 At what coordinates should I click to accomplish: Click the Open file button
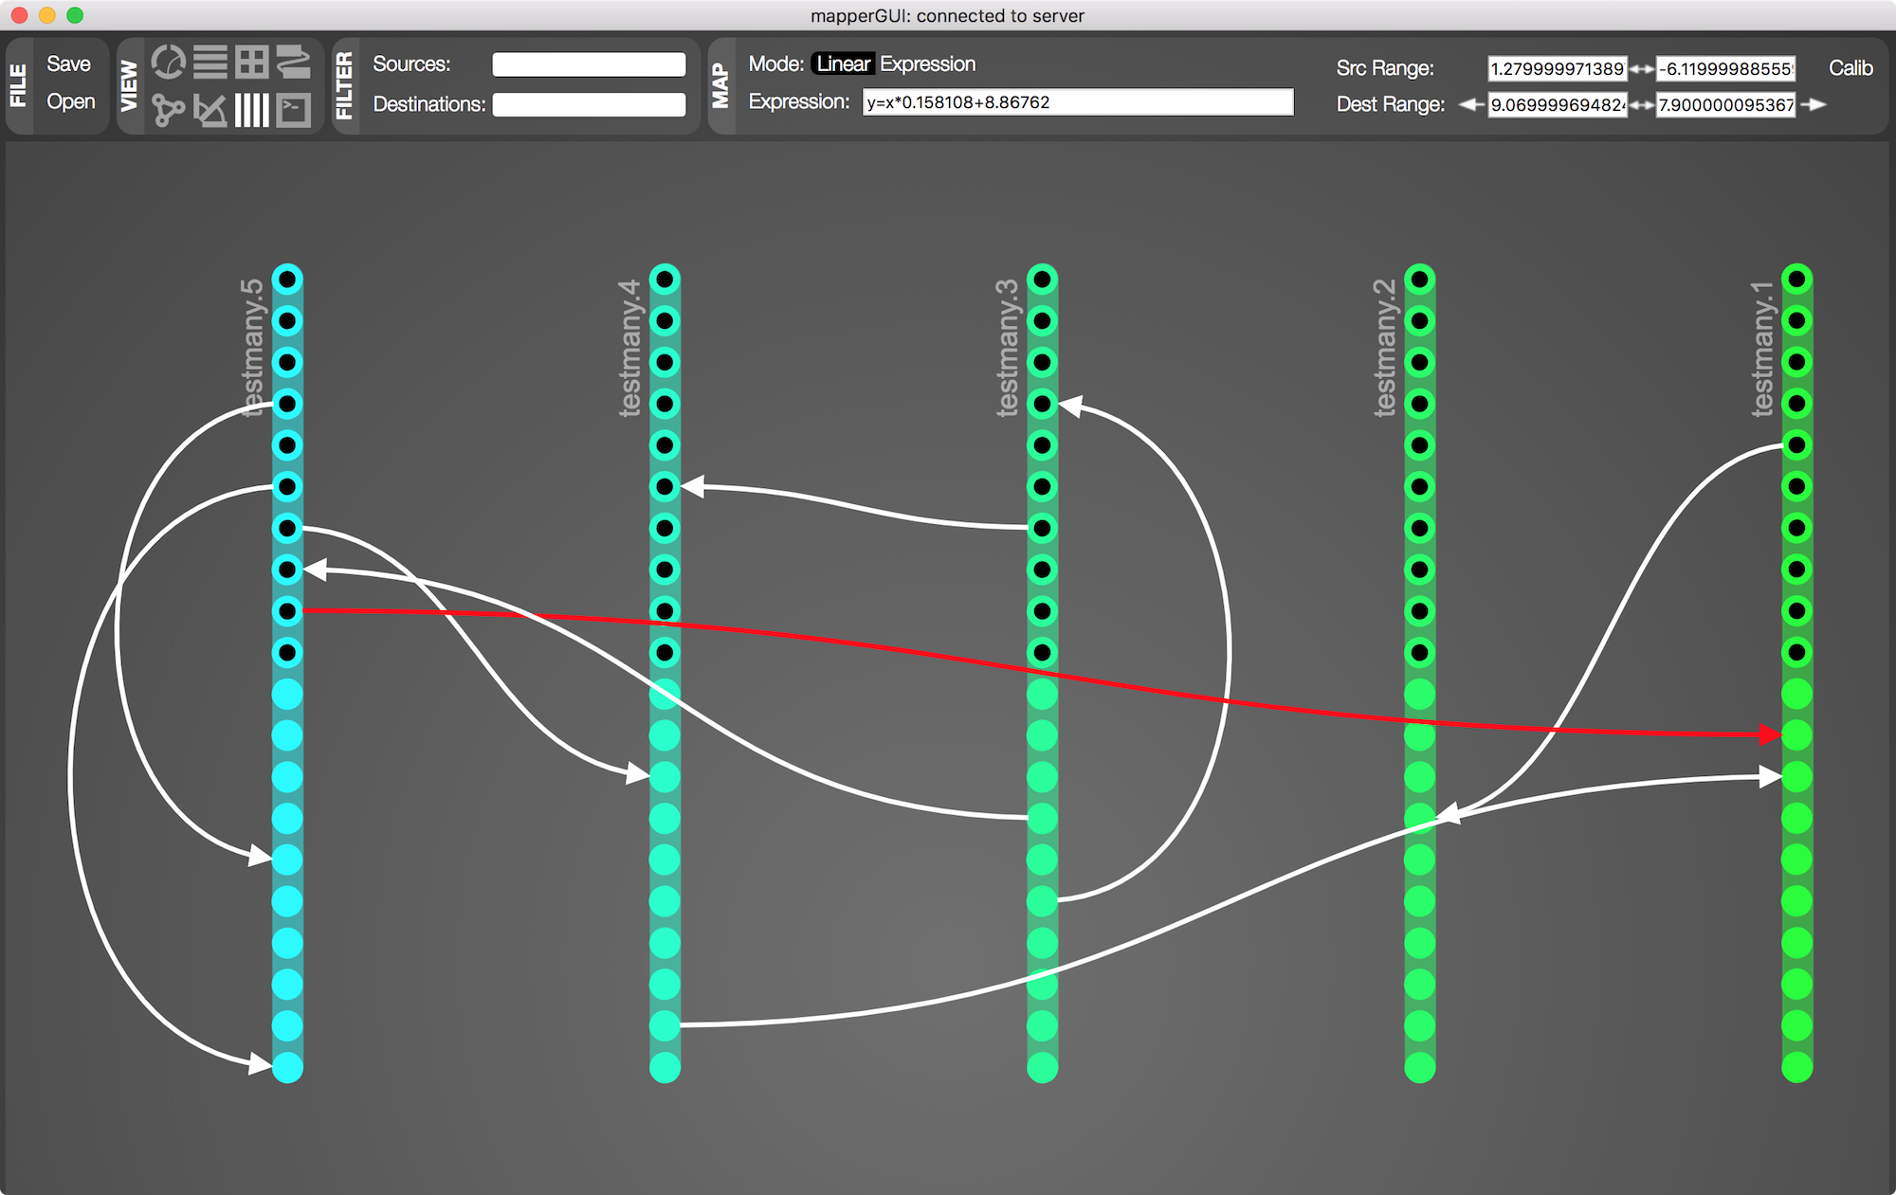tap(70, 101)
